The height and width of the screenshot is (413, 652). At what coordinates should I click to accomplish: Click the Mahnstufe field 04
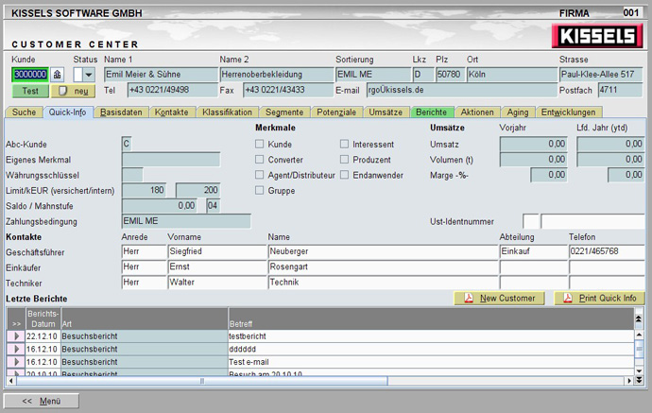tap(213, 205)
